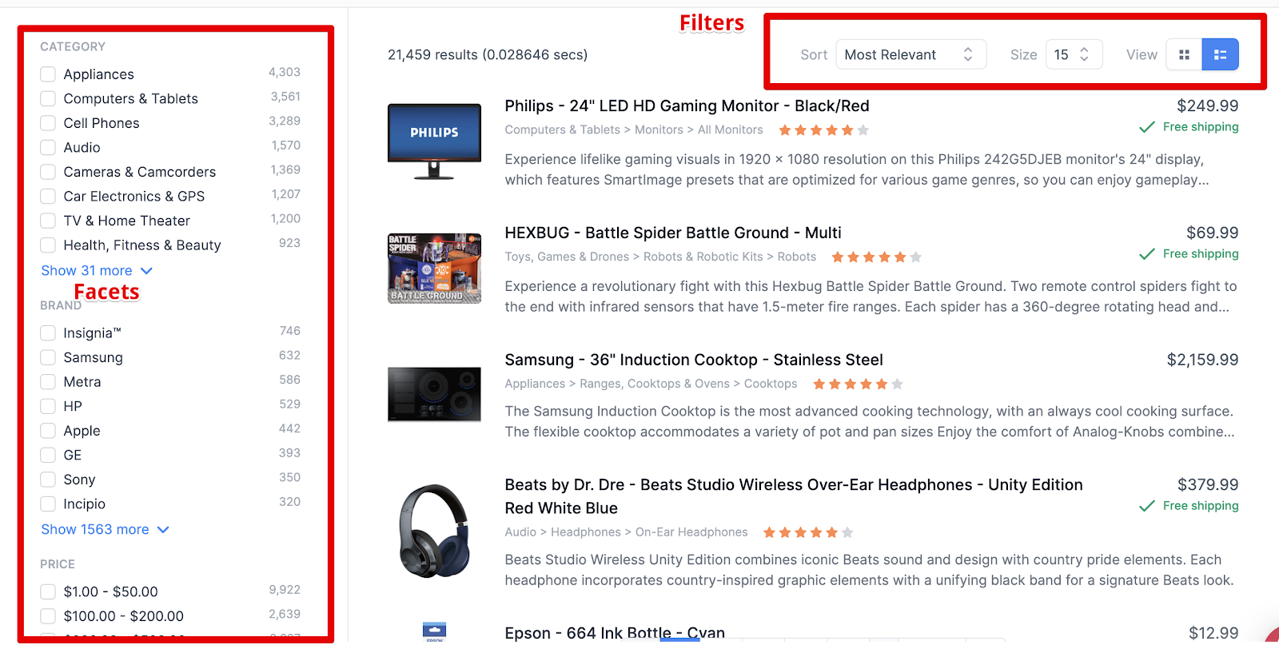The height and width of the screenshot is (645, 1279).
Task: Check the Appliances category filter
Action: 48,74
